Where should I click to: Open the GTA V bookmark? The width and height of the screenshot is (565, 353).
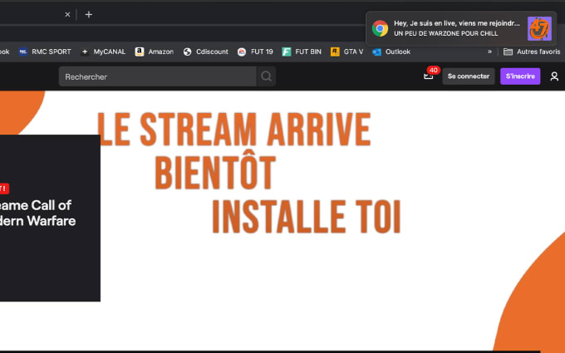[347, 51]
